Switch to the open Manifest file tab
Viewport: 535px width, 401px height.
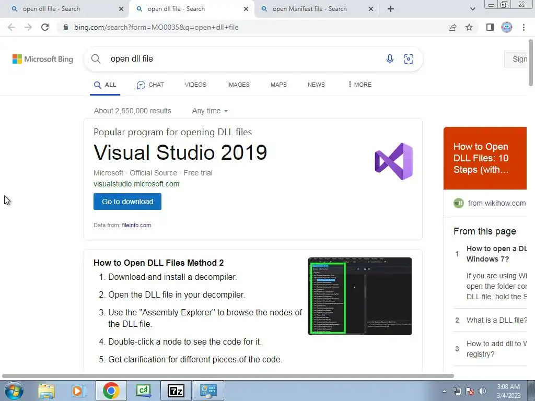pos(314,9)
